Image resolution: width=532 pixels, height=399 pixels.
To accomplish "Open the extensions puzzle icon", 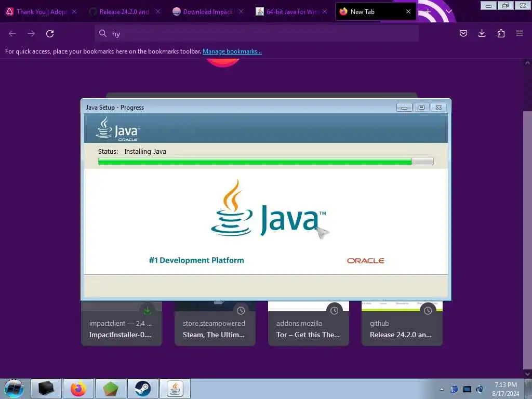I will (x=501, y=33).
